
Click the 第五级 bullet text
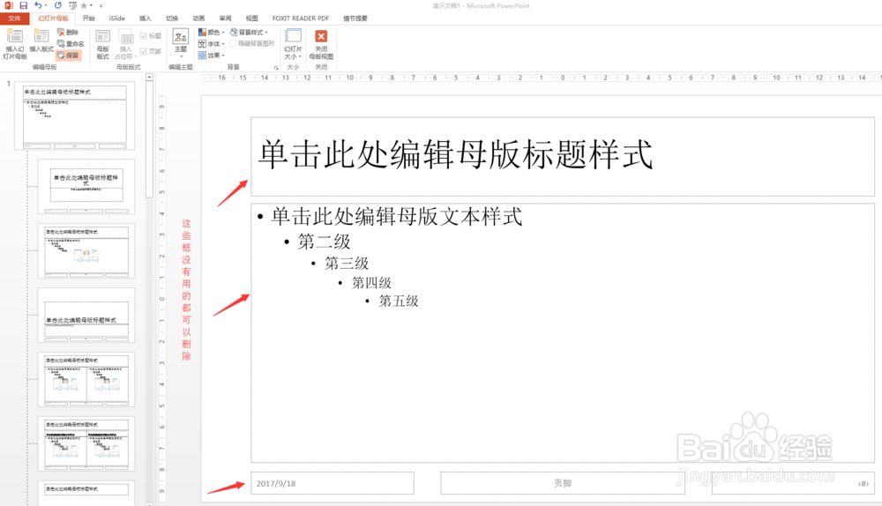[x=399, y=301]
